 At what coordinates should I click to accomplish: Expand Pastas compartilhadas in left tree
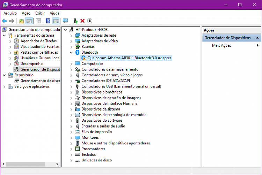10,53
